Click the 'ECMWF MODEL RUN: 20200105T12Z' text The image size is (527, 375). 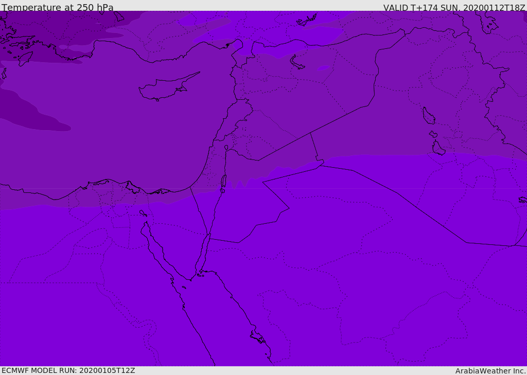tap(68, 370)
